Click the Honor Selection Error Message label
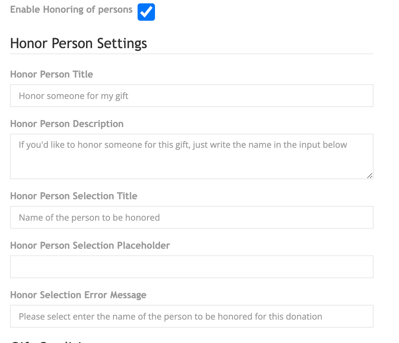 coord(78,295)
